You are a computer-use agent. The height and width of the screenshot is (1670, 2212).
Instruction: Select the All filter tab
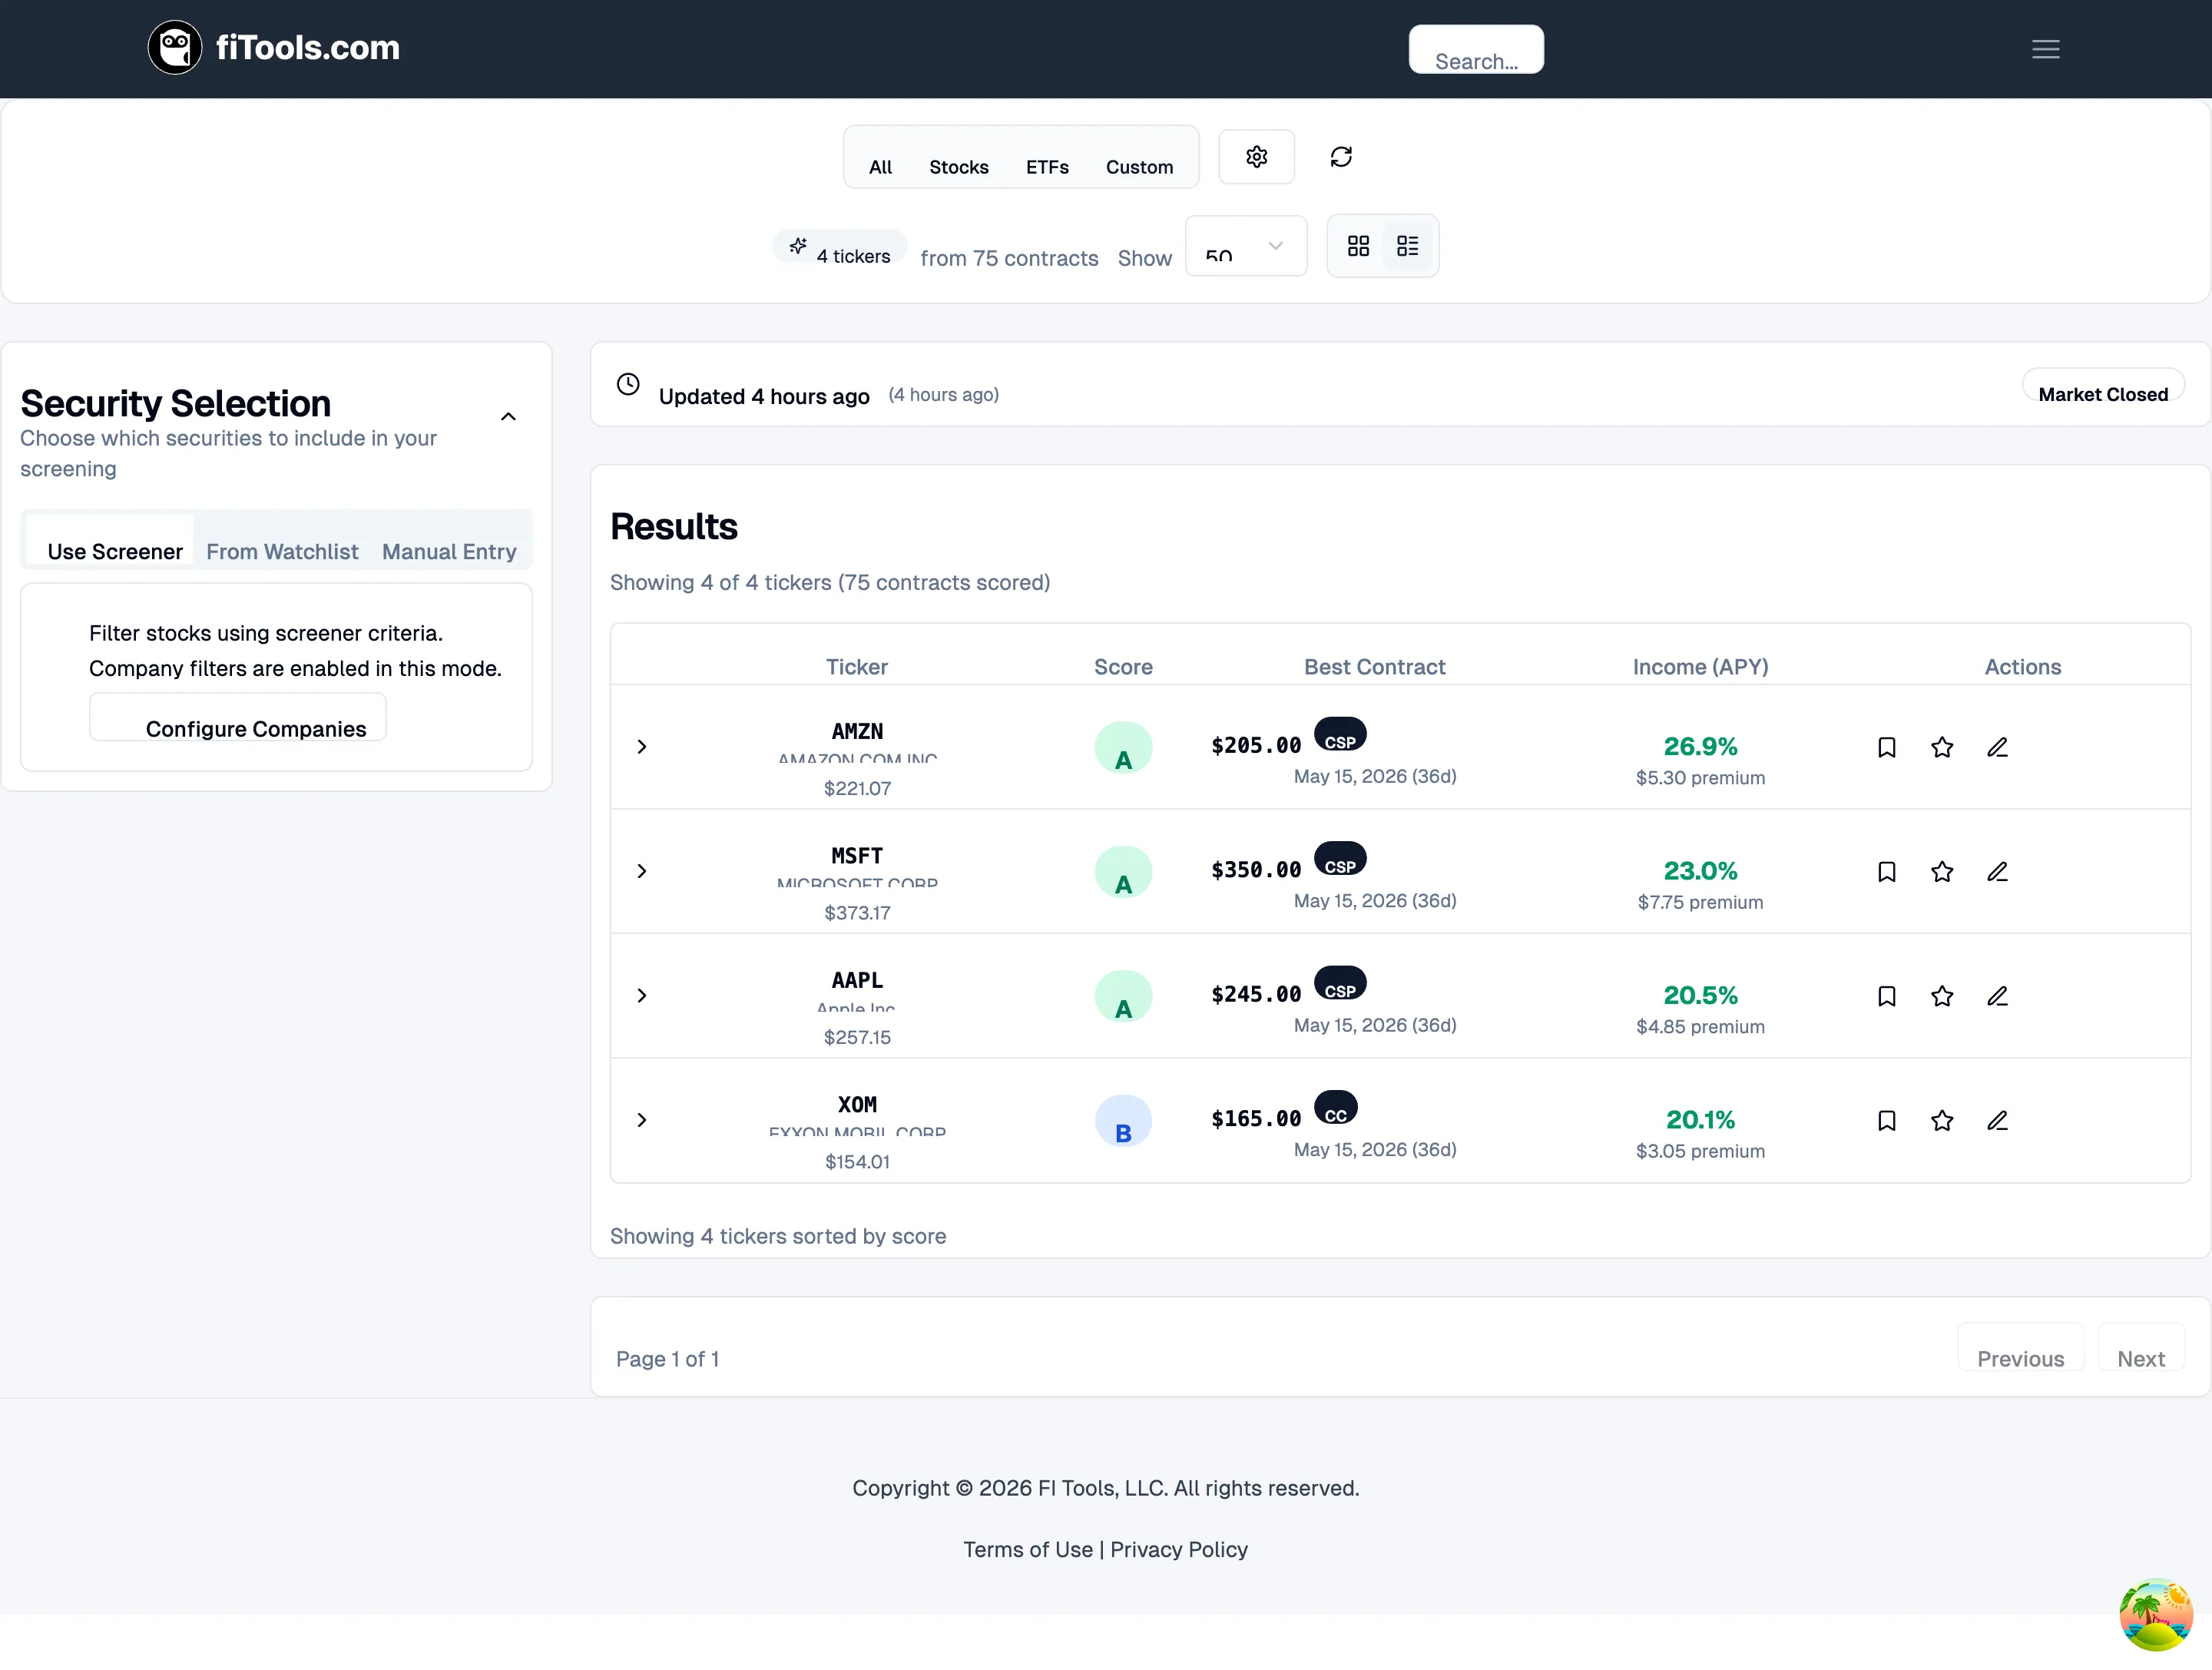coord(880,167)
